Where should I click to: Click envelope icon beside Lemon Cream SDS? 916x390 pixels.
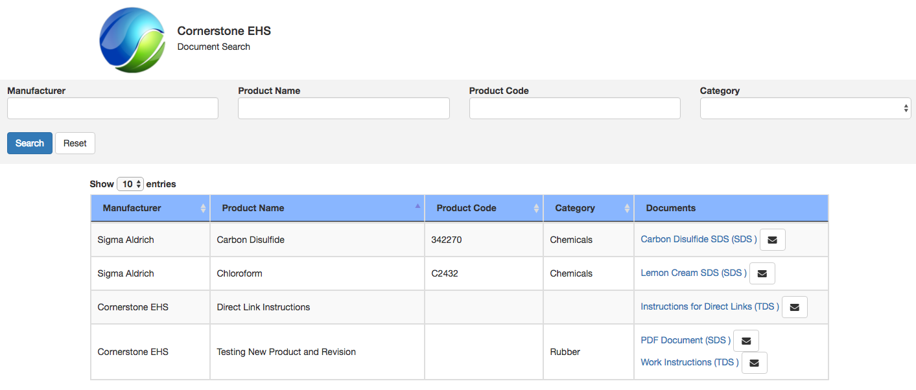click(762, 273)
